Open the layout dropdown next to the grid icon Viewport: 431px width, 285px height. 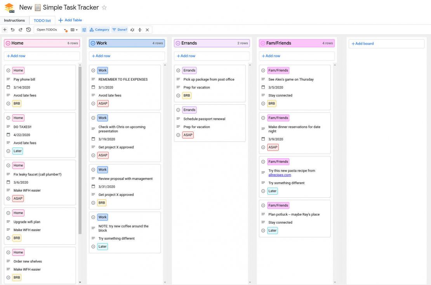76,29
